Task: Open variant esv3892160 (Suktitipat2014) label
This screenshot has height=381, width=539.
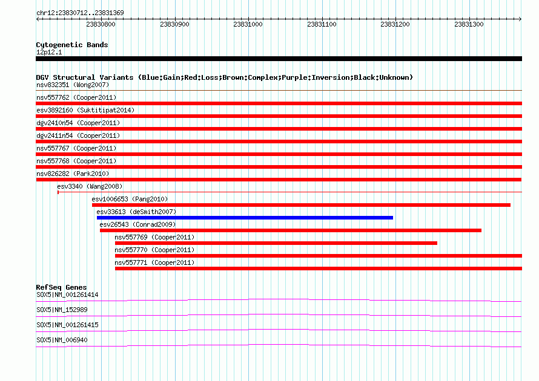Action: 85,110
